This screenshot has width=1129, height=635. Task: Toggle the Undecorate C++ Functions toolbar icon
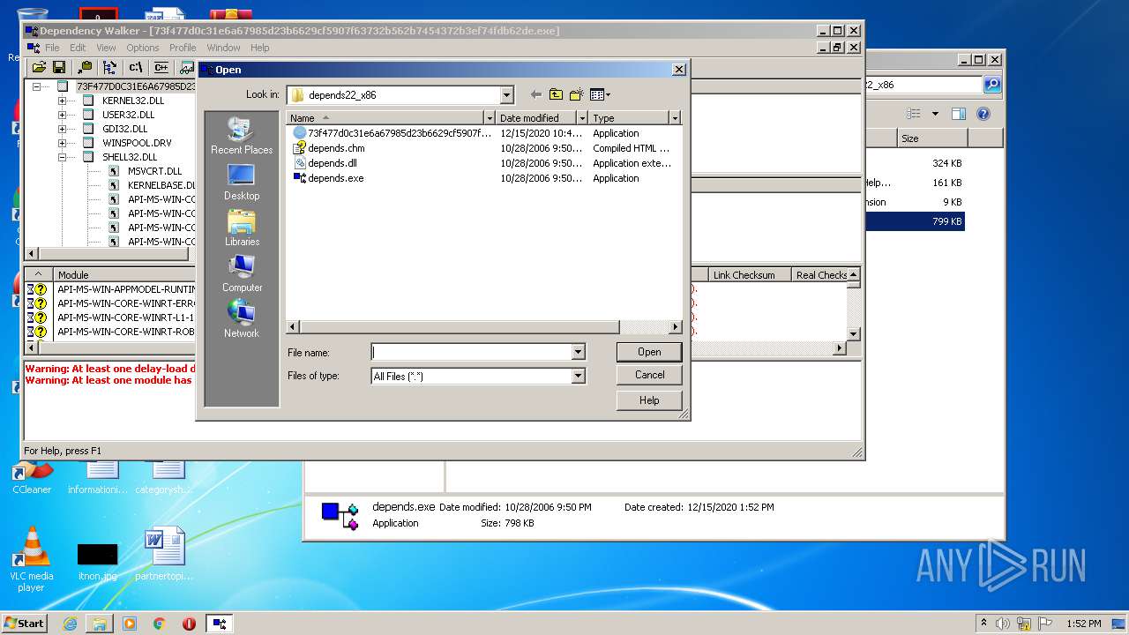click(x=161, y=67)
